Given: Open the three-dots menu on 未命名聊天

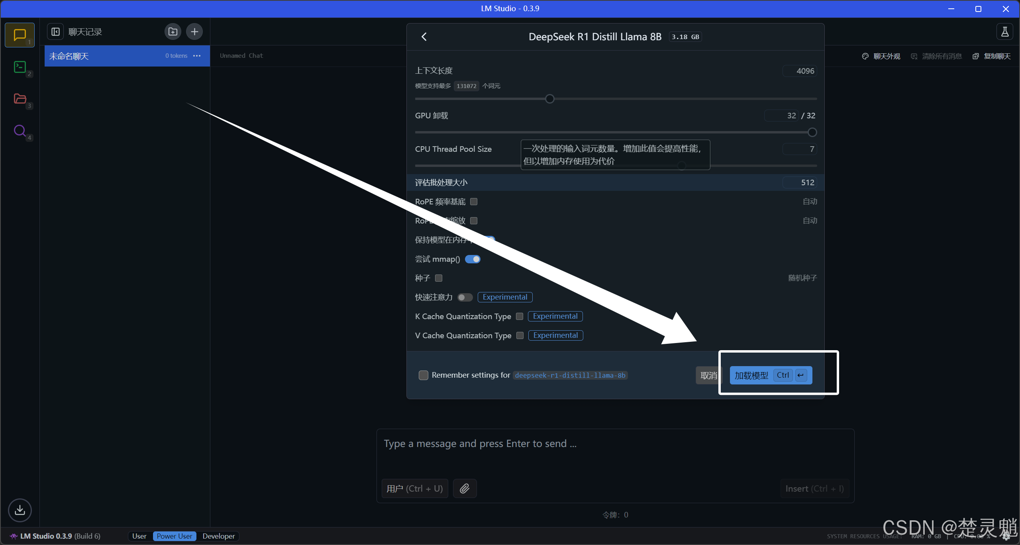Looking at the screenshot, I should coord(197,56).
